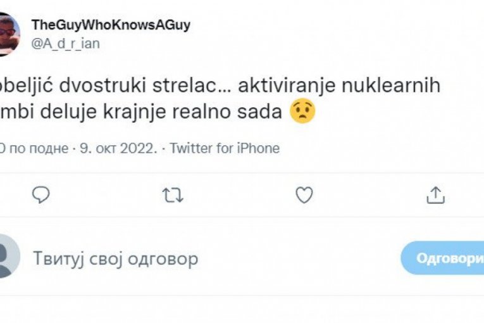Focus the "Твитуј свој одговор" reply field
Image resolution: width=484 pixels, height=323 pixels.
coord(115,258)
